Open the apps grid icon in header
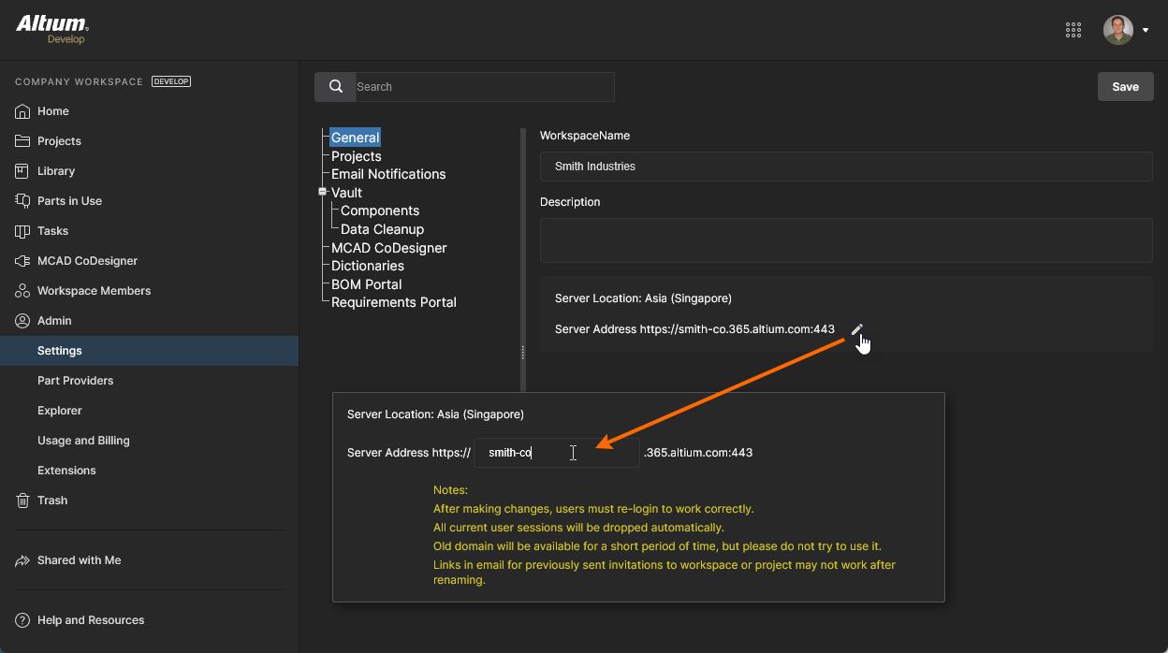Image resolution: width=1168 pixels, height=653 pixels. 1073,30
